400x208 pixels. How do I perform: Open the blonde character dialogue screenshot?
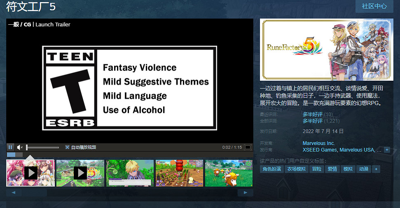pos(130,173)
